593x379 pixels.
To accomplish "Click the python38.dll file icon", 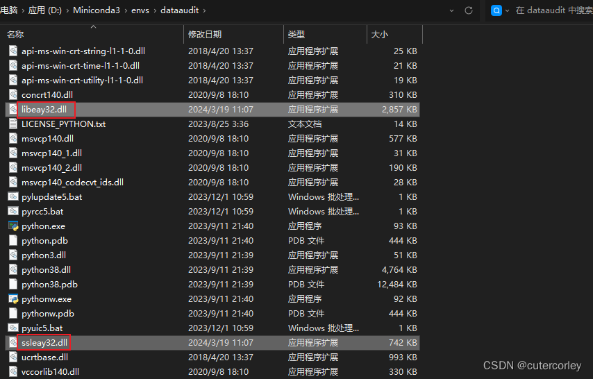I will point(13,270).
